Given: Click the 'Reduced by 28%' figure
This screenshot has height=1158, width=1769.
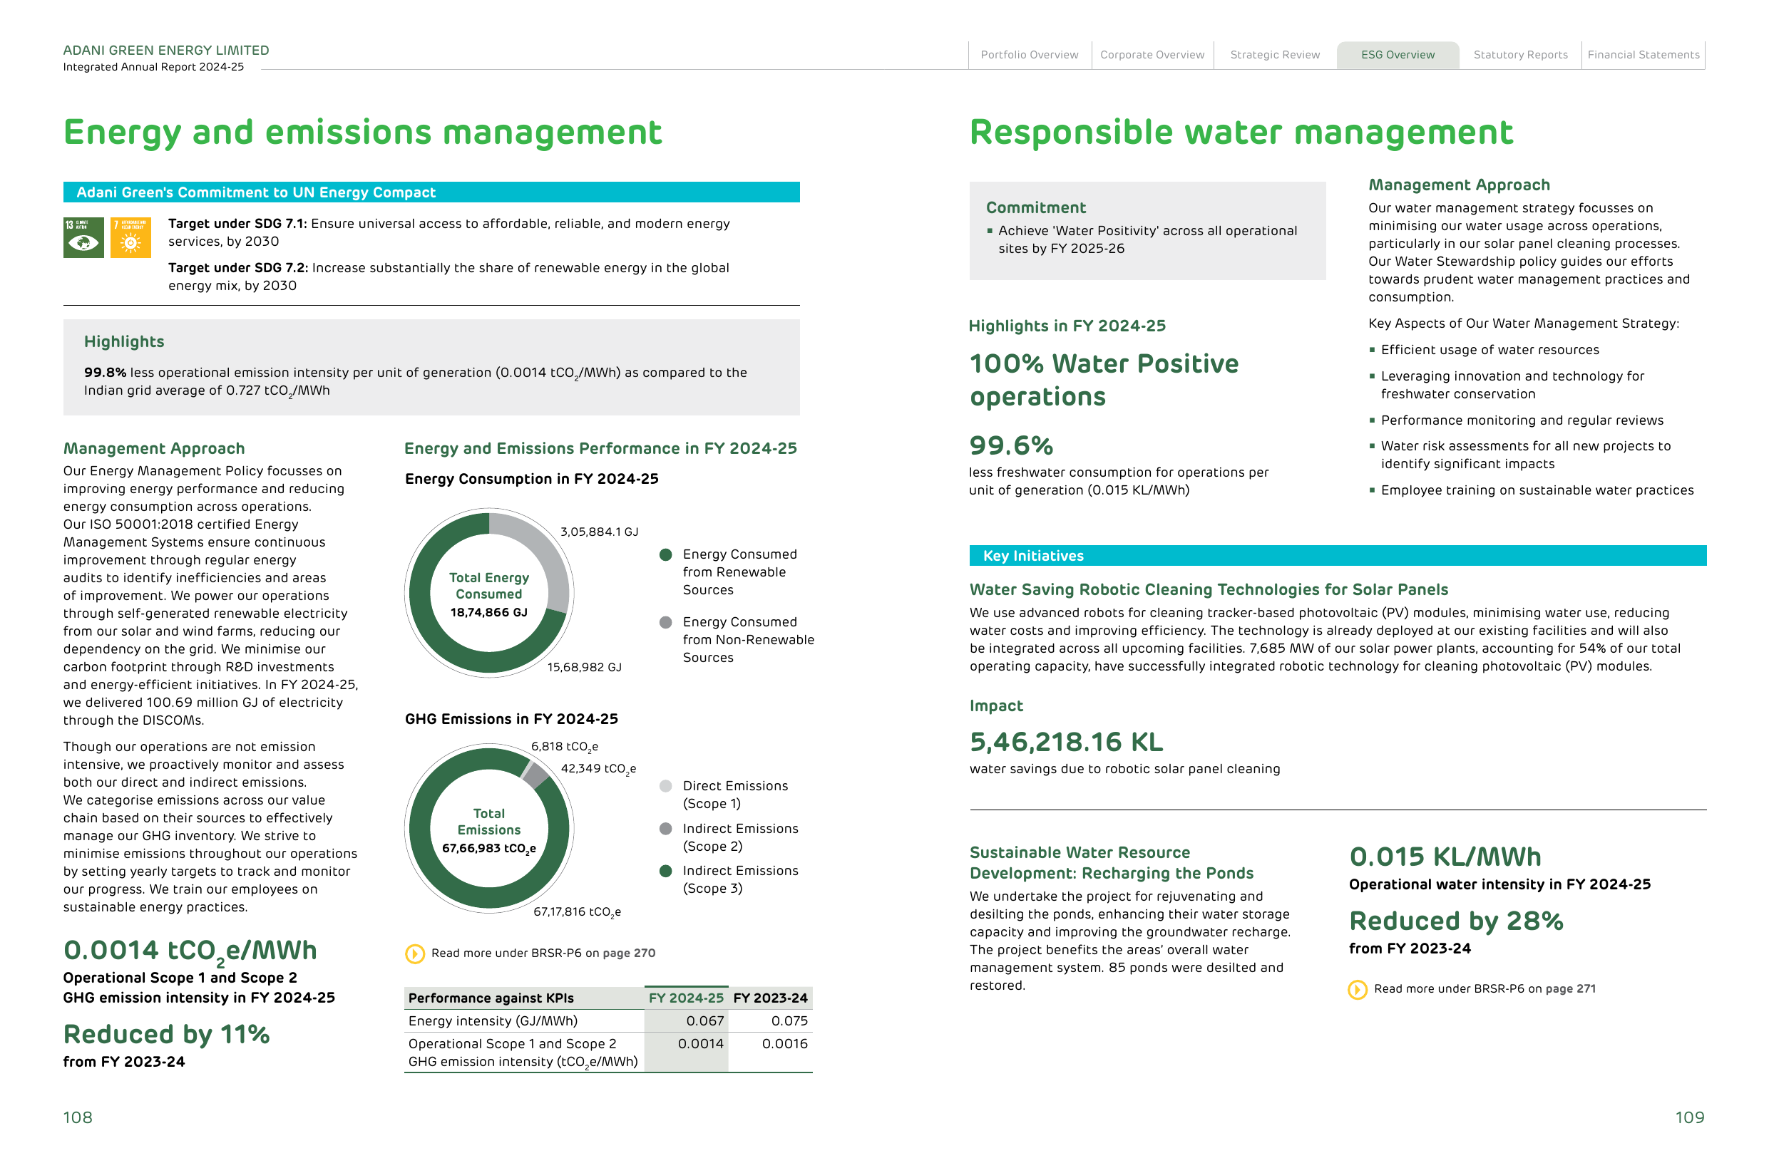Looking at the screenshot, I should point(1456,921).
